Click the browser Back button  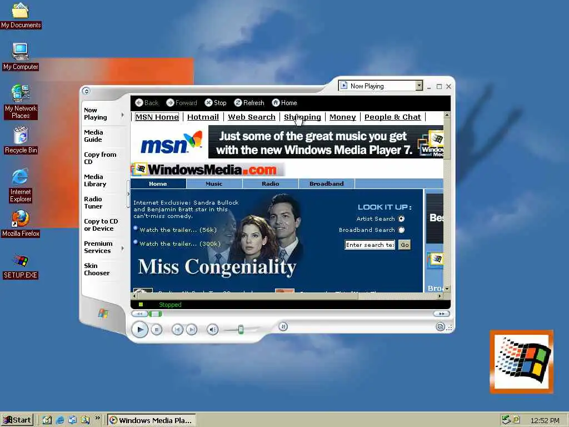(147, 103)
